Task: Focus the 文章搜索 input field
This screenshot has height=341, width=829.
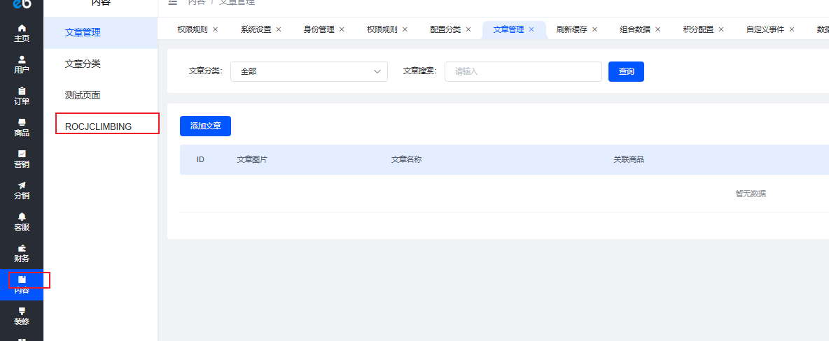Action: [x=523, y=71]
